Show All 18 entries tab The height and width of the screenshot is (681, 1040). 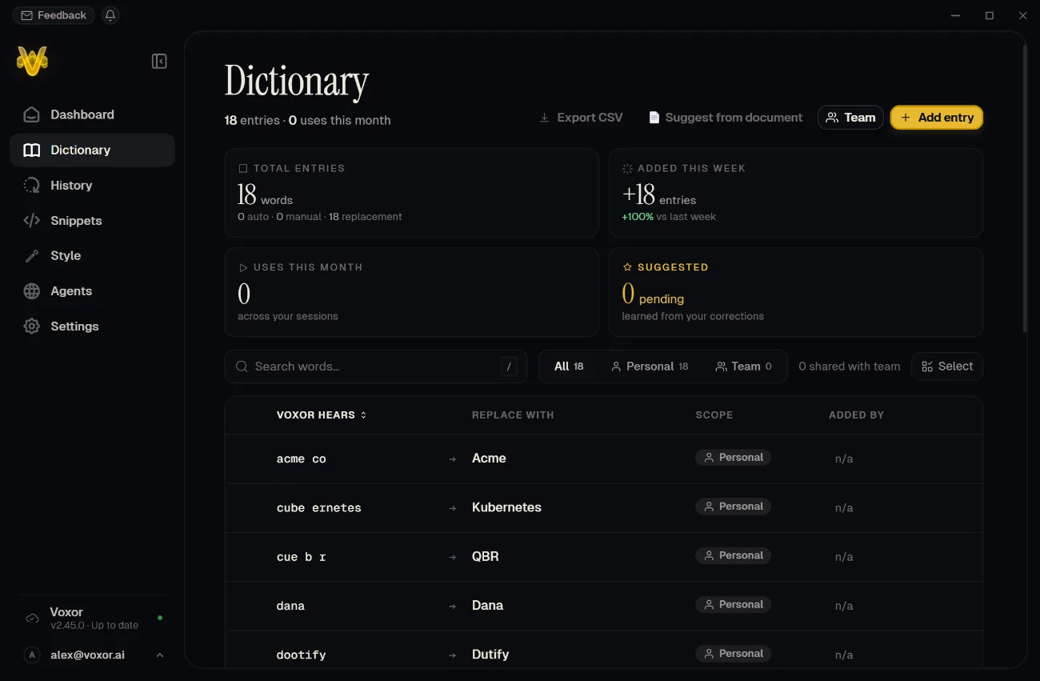569,367
